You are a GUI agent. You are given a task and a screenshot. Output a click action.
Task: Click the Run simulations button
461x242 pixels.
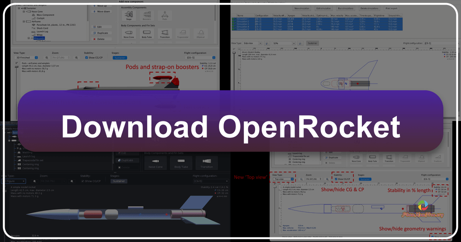pyautogui.click(x=345, y=8)
